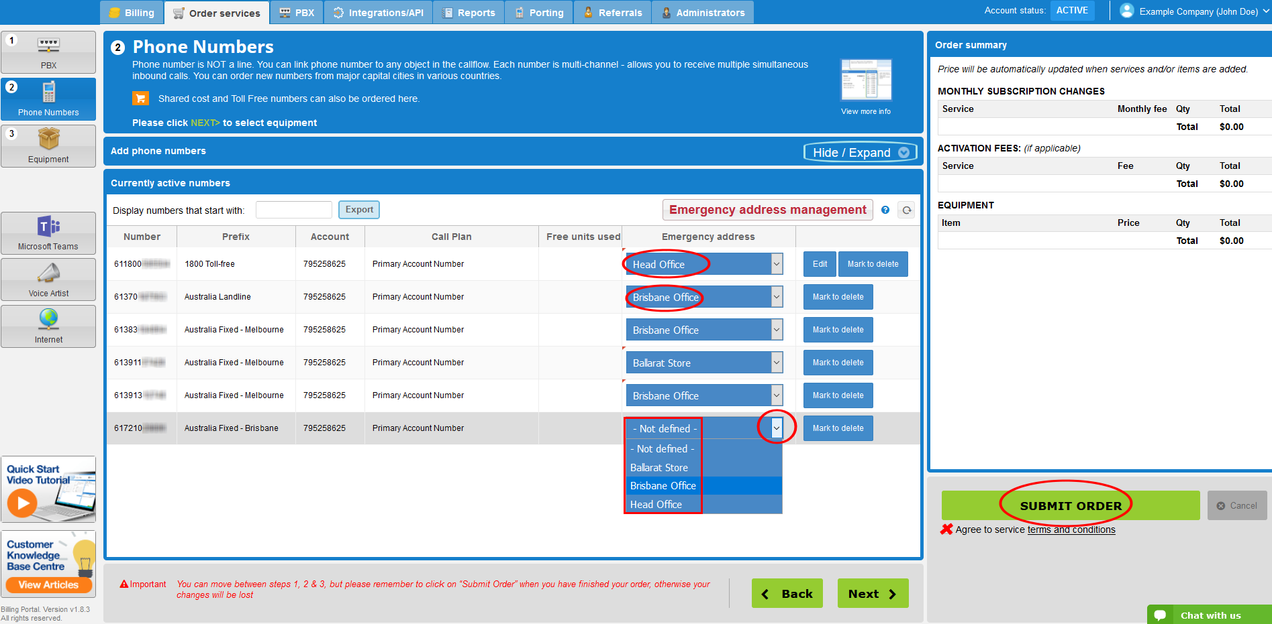Switch to the Reports tab
1272x624 pixels.
469,13
